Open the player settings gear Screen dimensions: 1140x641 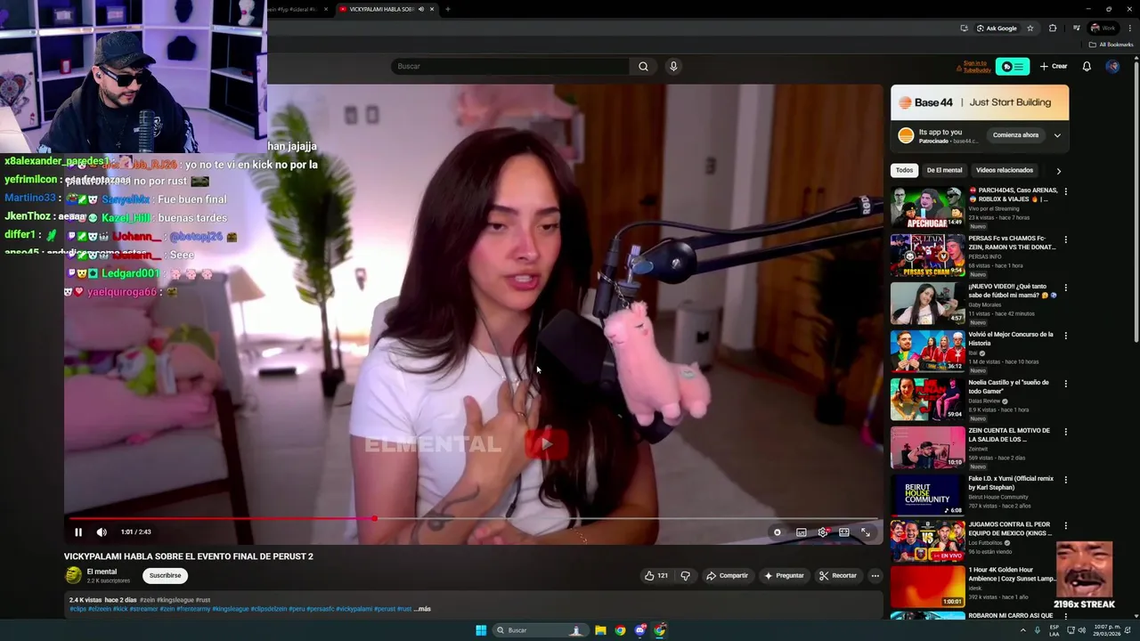click(x=822, y=532)
